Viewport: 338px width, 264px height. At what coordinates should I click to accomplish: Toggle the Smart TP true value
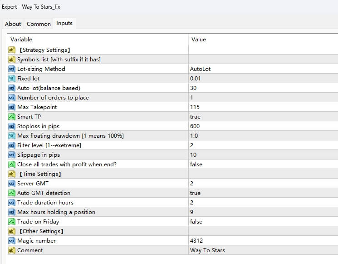click(196, 117)
